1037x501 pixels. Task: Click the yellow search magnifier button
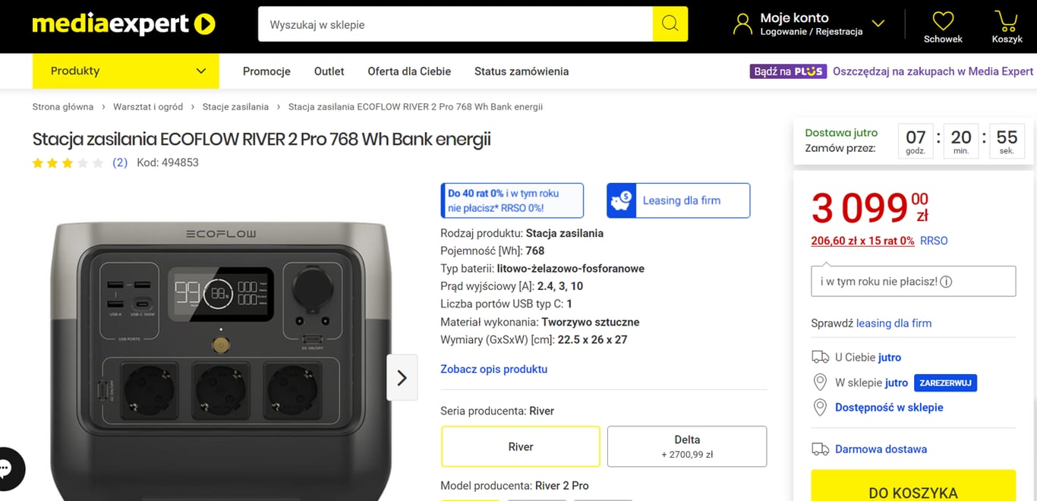(x=670, y=24)
